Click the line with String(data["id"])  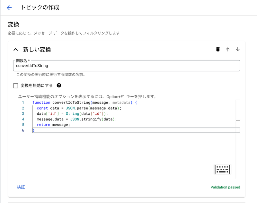click(72, 113)
